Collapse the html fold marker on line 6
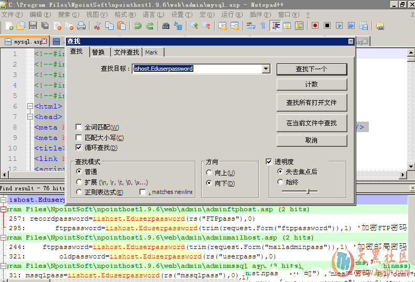 [x=30, y=106]
